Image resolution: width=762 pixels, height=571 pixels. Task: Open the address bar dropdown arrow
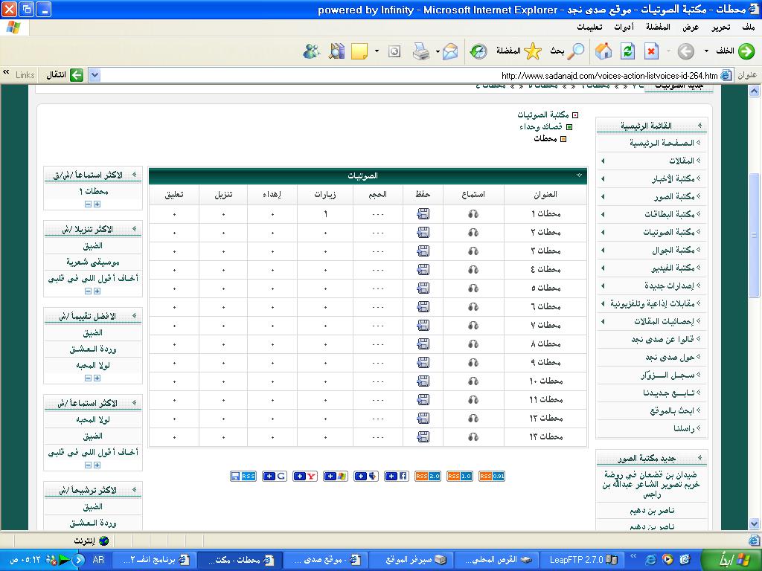point(94,75)
